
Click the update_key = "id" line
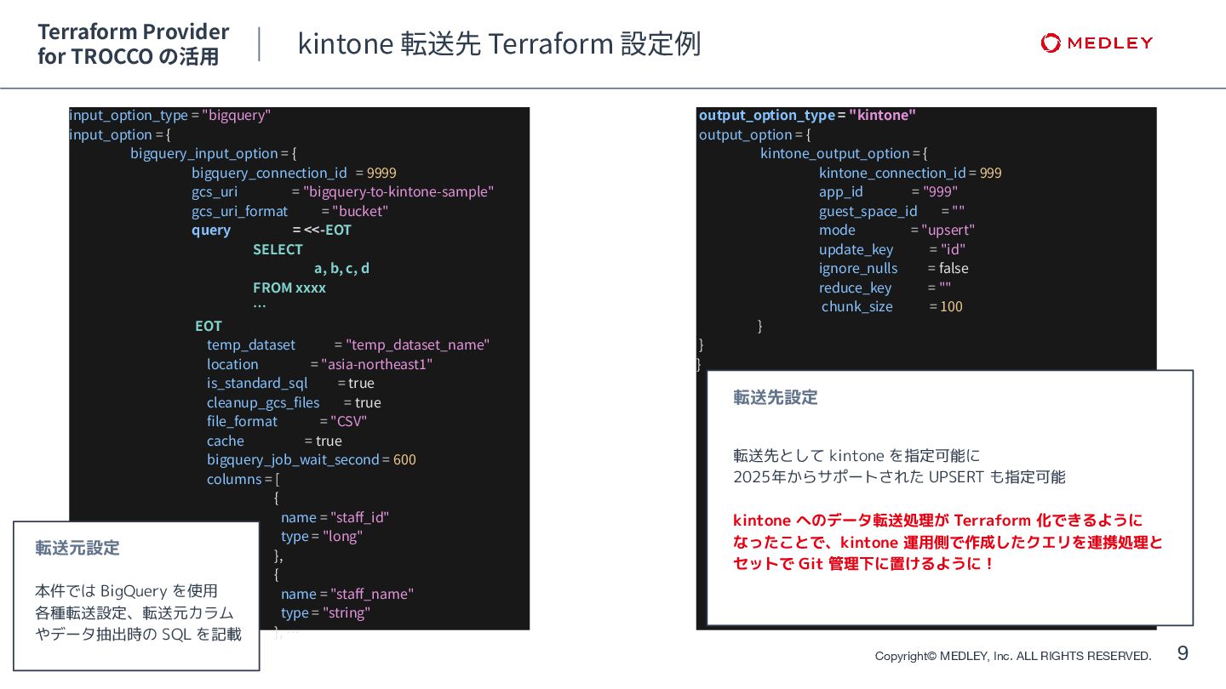click(x=892, y=249)
